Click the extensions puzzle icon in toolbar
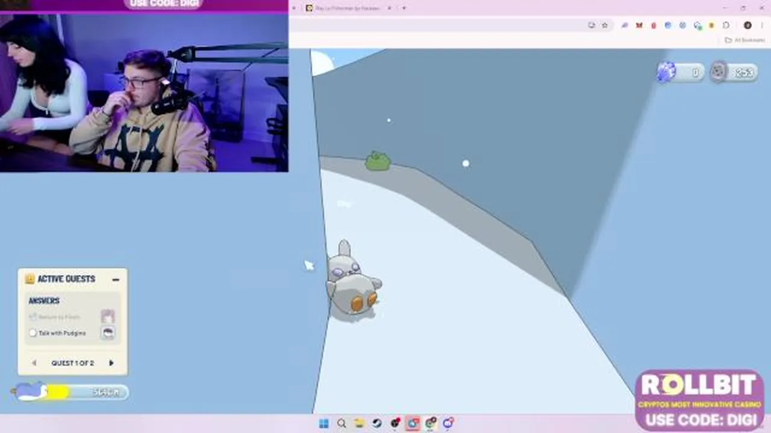 726,25
